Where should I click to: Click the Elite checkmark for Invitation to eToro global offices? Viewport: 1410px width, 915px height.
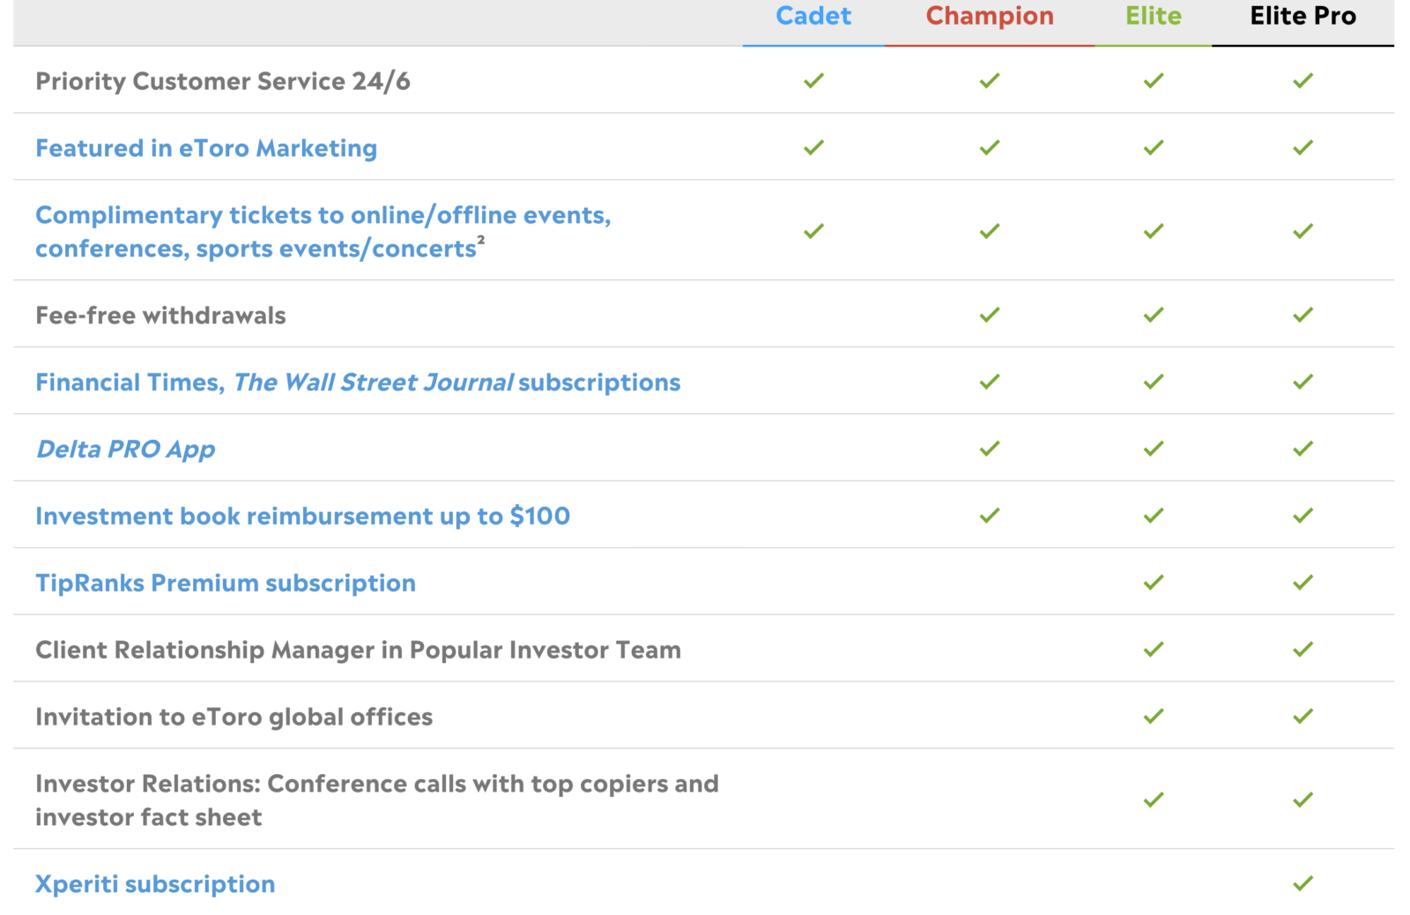[x=1152, y=717]
